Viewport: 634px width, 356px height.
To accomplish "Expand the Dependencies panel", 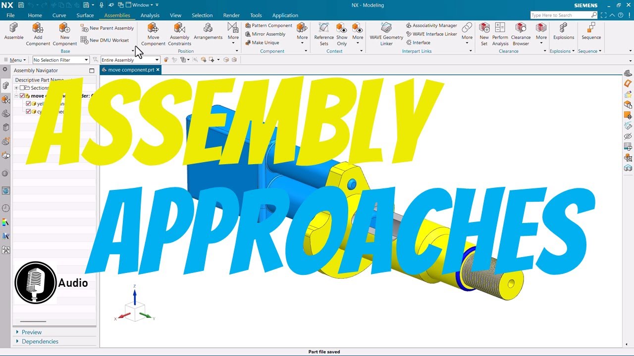I will coord(40,341).
